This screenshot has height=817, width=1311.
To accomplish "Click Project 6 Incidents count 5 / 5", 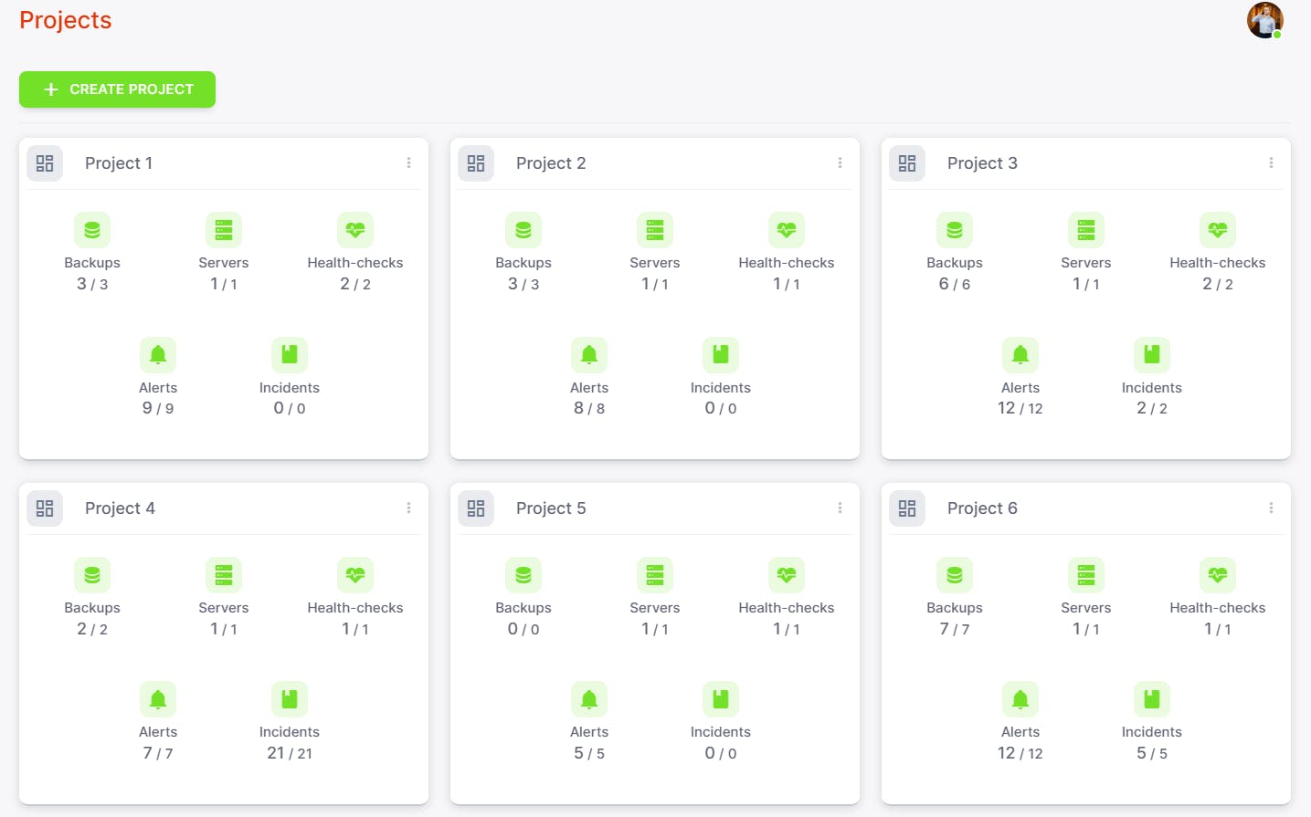I will [1152, 753].
